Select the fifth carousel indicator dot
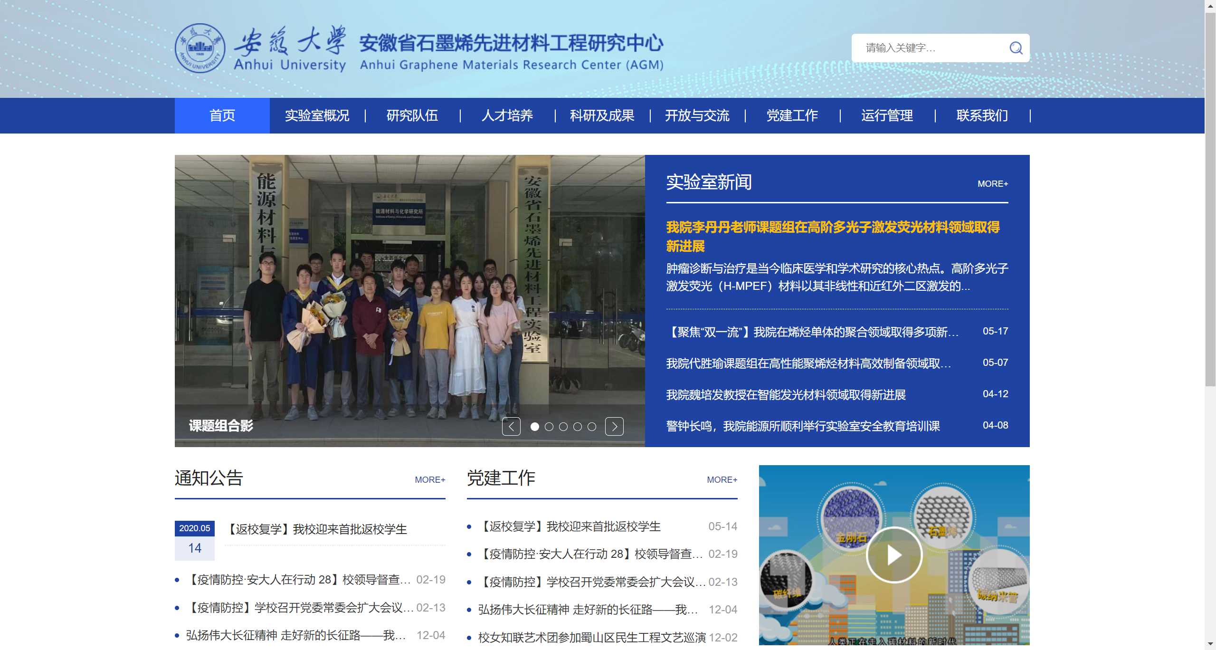 (592, 427)
